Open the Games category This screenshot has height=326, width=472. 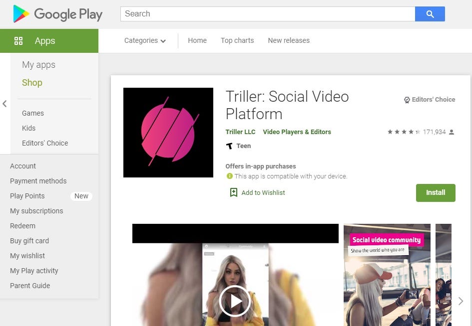pos(33,113)
